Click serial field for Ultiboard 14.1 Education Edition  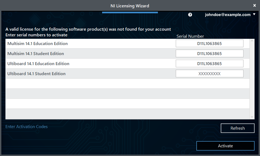(x=209, y=63)
